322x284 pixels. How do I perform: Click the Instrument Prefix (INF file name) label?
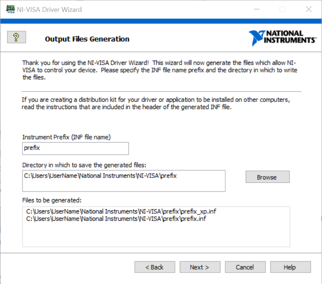[x=67, y=137]
